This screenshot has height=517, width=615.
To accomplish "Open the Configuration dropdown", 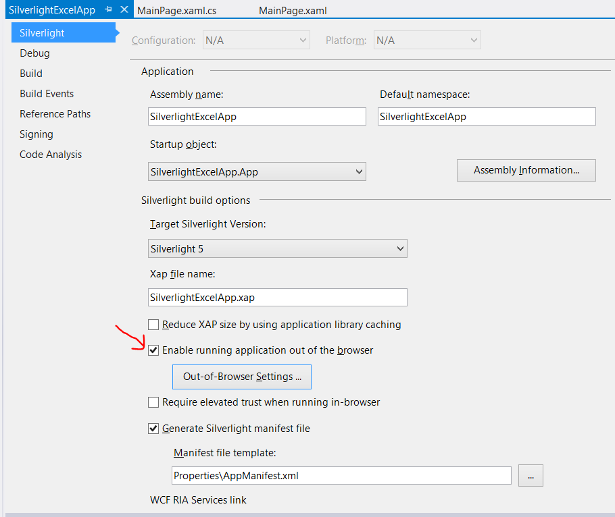I will (x=256, y=40).
